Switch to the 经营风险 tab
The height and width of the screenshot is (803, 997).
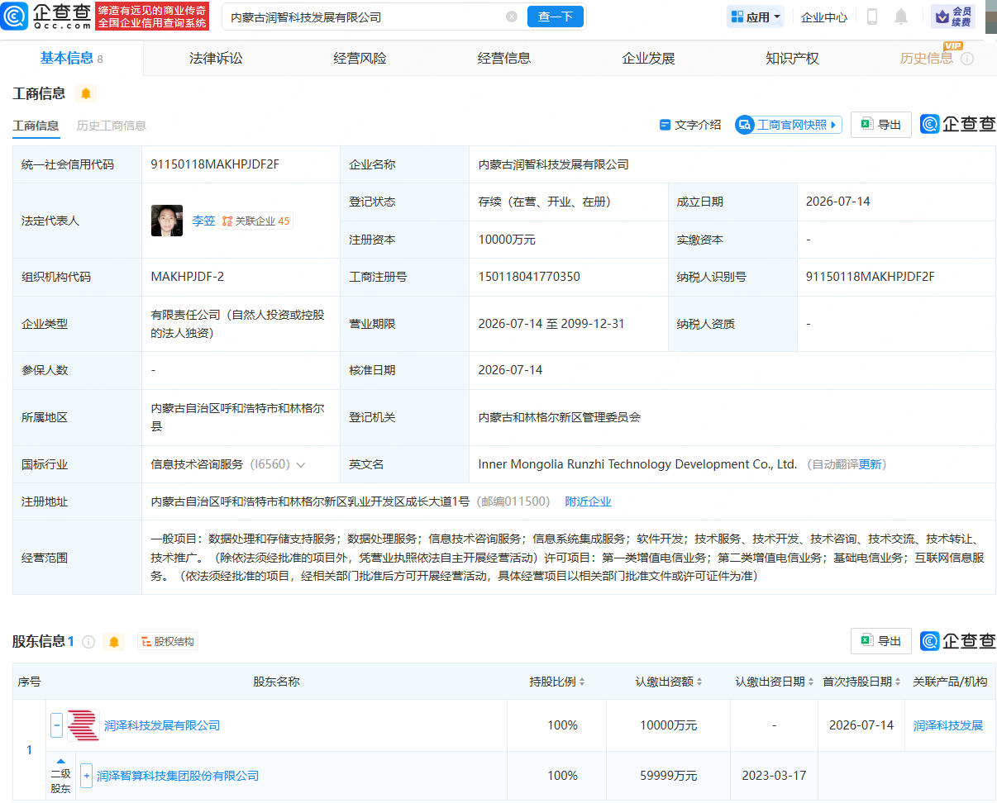coord(360,59)
